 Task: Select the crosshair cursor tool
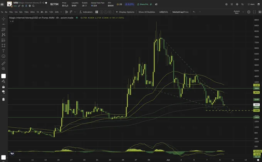pos(3,19)
